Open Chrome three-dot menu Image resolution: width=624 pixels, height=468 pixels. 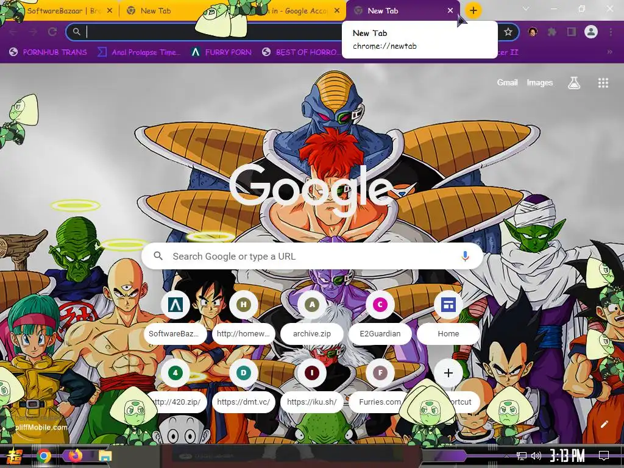pos(611,32)
